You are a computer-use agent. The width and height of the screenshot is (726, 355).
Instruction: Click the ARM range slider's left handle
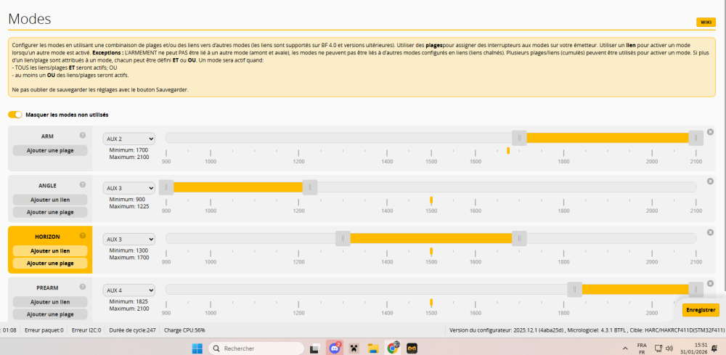[x=519, y=138]
